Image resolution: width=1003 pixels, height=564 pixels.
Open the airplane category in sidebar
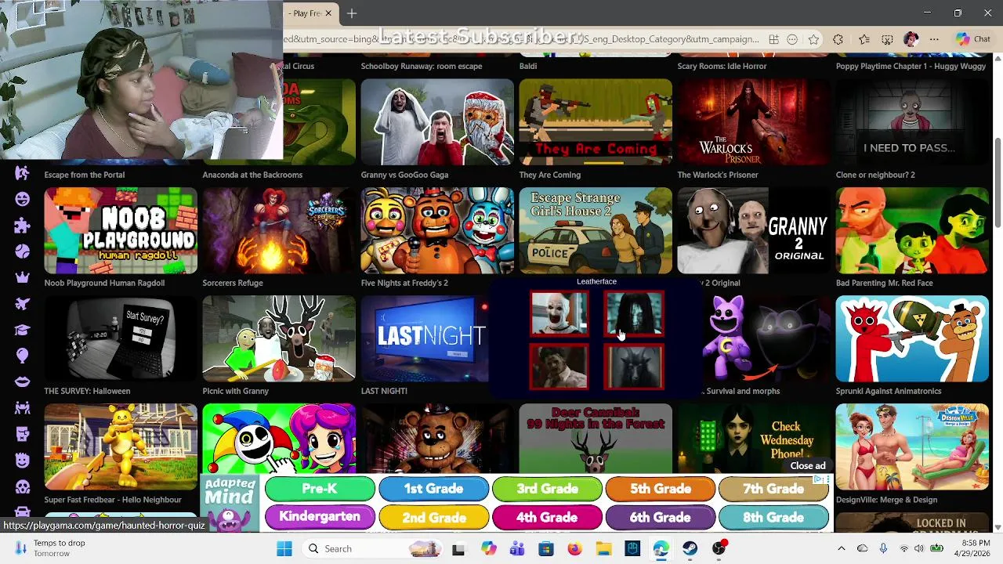click(22, 304)
